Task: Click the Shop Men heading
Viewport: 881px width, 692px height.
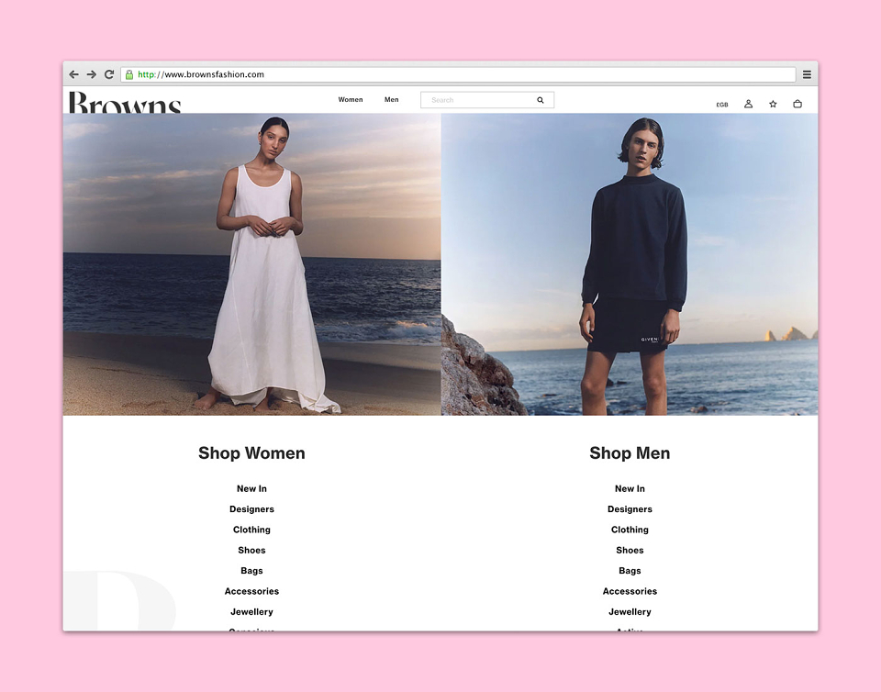Action: (630, 452)
